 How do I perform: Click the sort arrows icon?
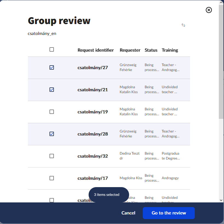click(x=183, y=25)
